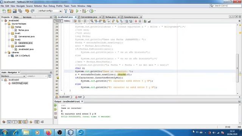Select Caracteres.java in project tree

25,43
